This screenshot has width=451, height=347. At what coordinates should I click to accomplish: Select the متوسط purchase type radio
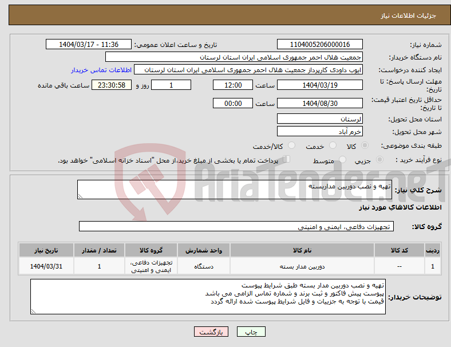point(342,160)
